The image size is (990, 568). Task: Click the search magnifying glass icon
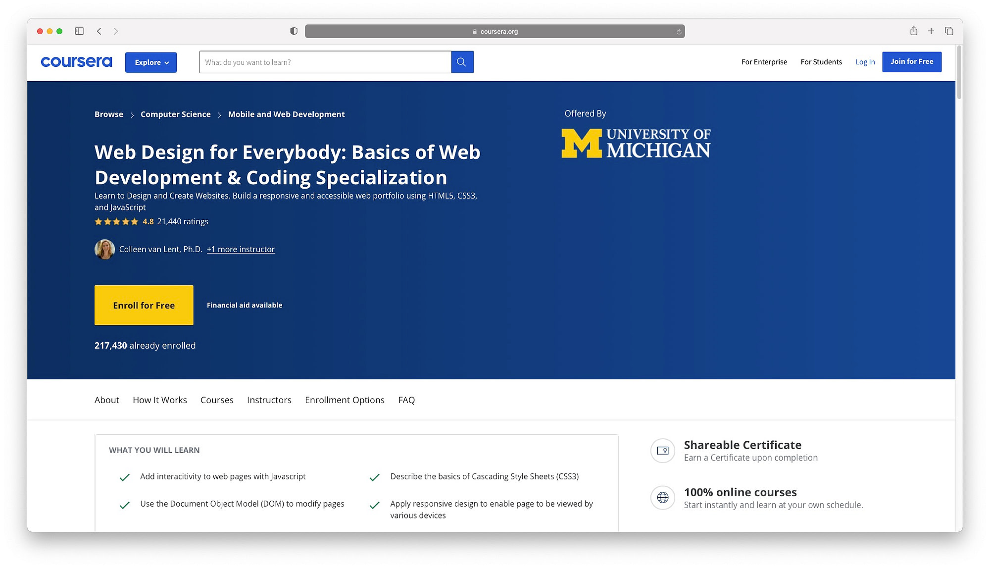coord(462,61)
